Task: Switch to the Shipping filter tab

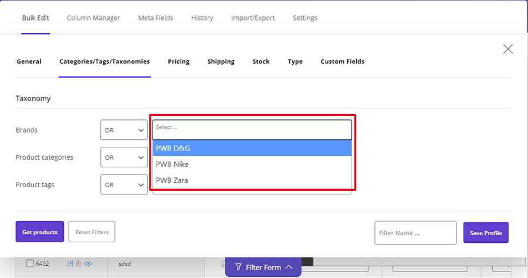Action: 221,61
